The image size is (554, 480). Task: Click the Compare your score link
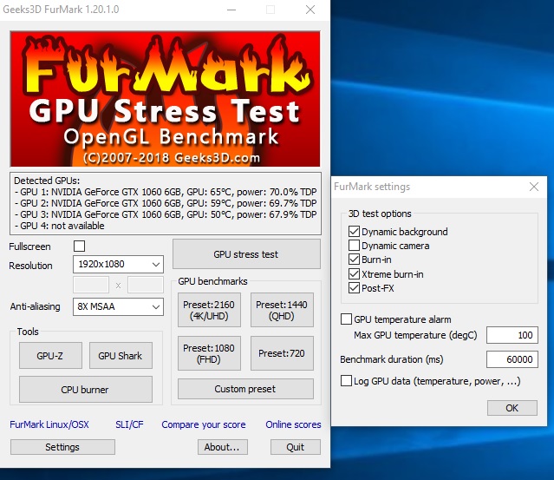204,424
